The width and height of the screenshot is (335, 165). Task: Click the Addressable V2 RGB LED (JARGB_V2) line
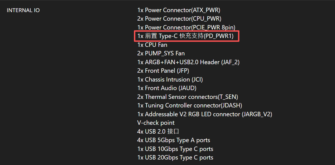click(x=205, y=114)
